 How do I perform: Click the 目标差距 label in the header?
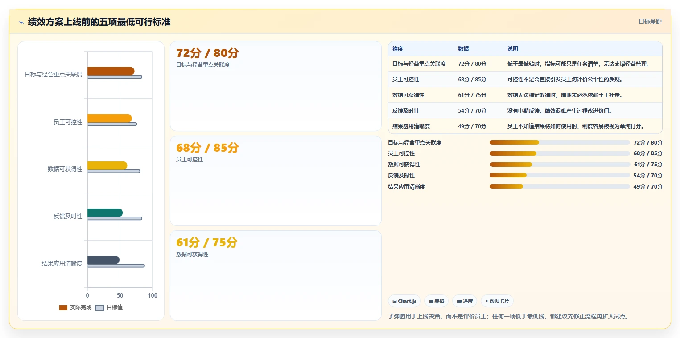(x=650, y=21)
